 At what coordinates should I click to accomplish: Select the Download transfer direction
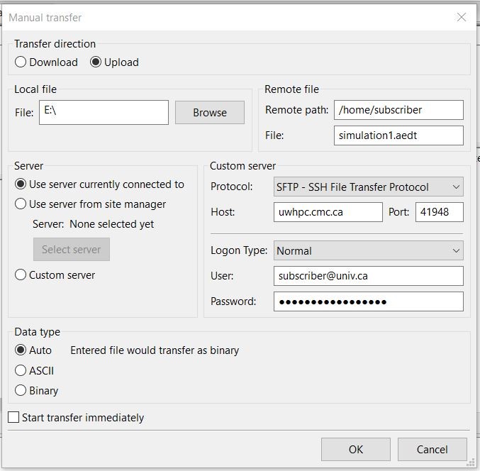point(21,62)
